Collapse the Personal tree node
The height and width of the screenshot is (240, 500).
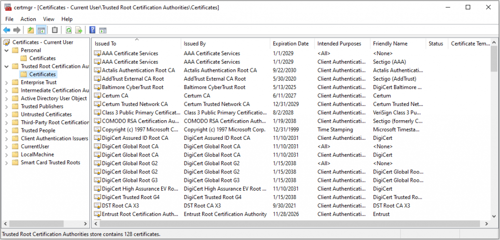point(7,50)
